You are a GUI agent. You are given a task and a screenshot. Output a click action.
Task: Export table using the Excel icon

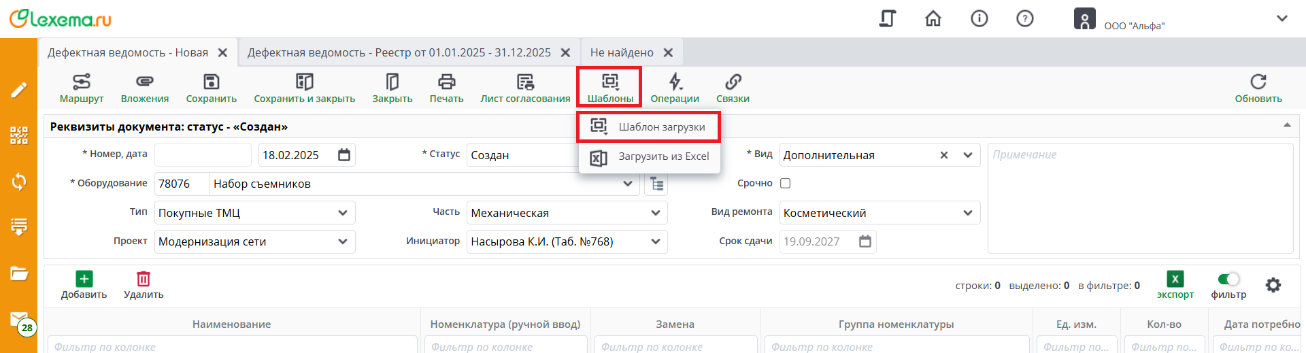tap(1175, 279)
